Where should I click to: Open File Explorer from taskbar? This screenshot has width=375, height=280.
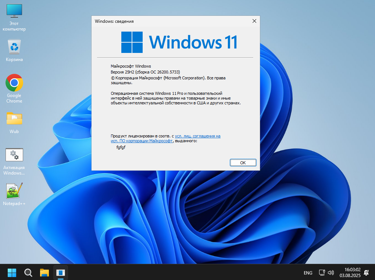tap(44, 273)
